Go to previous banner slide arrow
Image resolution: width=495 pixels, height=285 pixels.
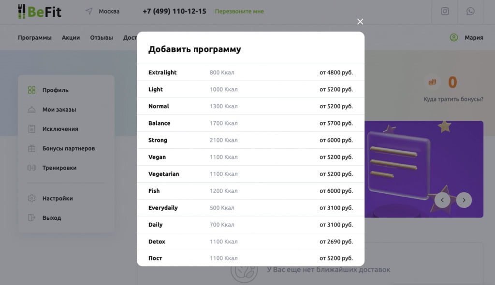coord(442,200)
